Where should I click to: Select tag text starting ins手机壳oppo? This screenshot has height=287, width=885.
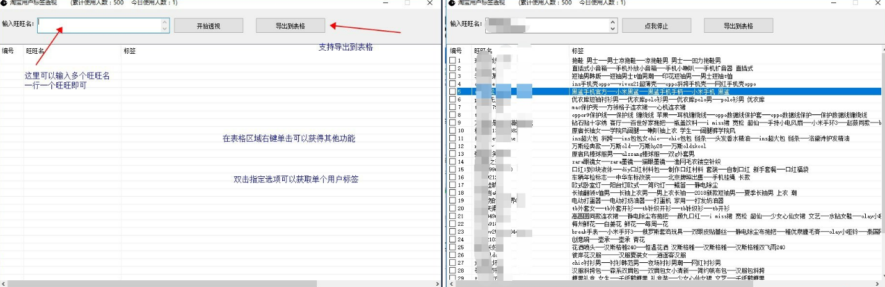coord(664,84)
